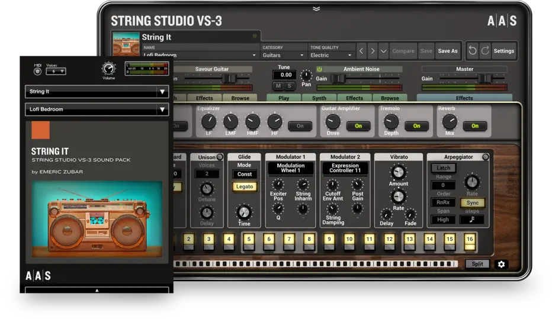Open the Lofi Bedroom dropdown in player

(97, 109)
